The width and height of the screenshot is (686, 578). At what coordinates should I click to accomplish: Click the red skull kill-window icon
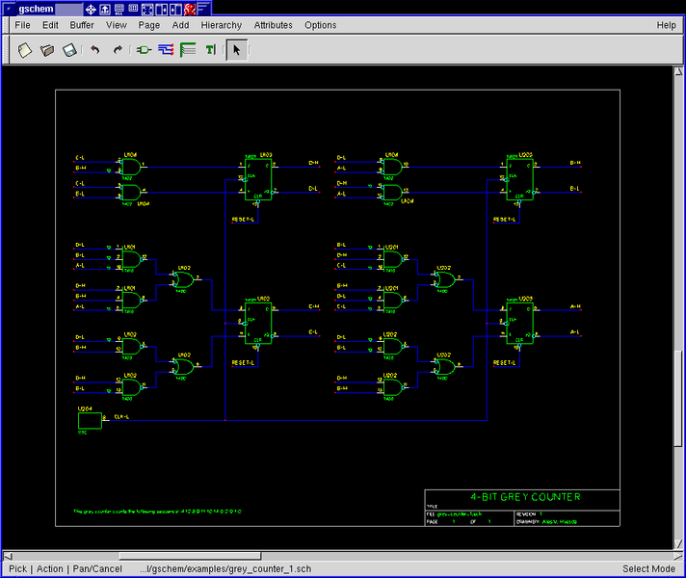click(x=190, y=9)
